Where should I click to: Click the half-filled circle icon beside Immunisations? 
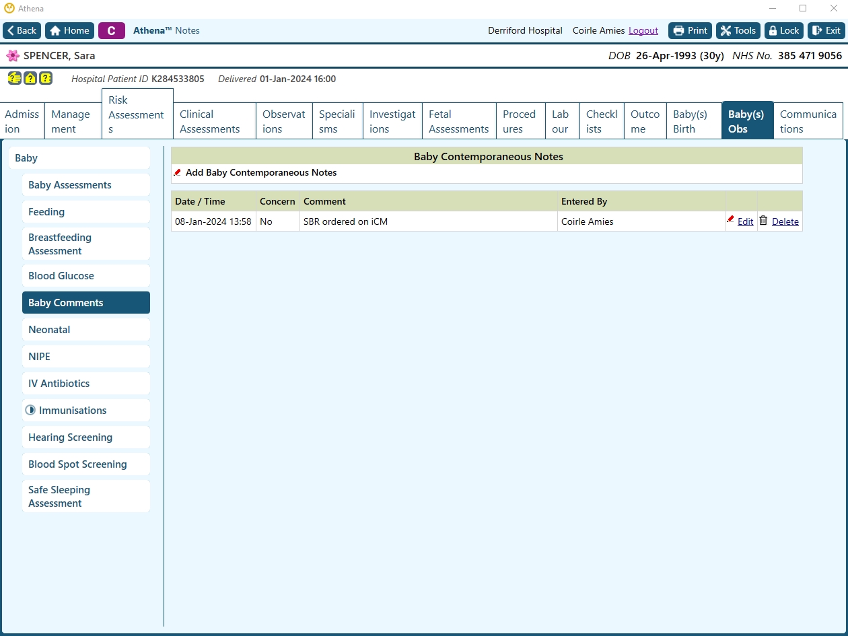pyautogui.click(x=30, y=410)
